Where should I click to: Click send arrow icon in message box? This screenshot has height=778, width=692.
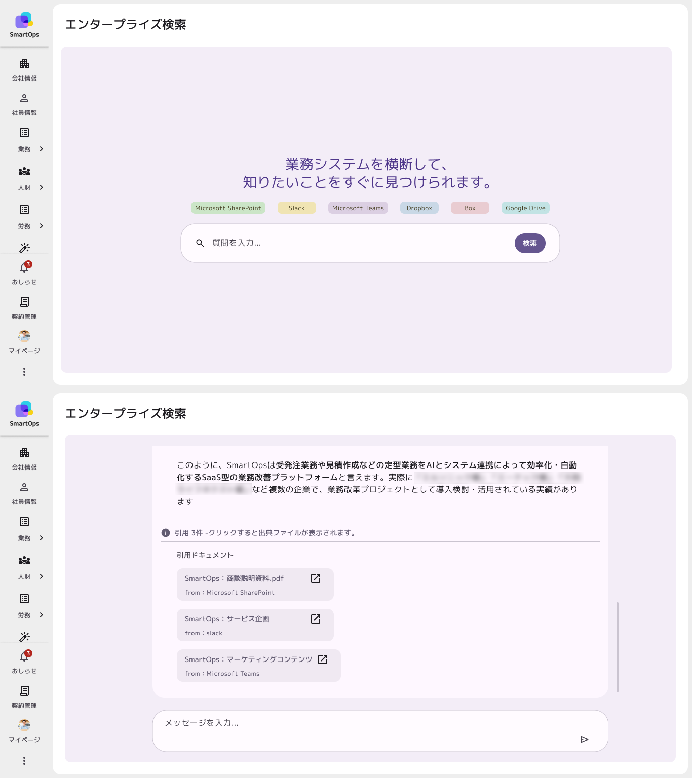(x=584, y=740)
